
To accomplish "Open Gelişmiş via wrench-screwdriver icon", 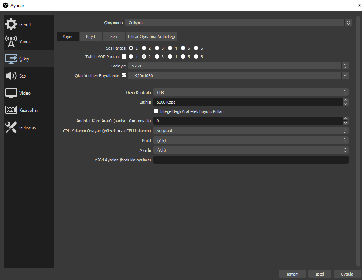I will [x=11, y=127].
